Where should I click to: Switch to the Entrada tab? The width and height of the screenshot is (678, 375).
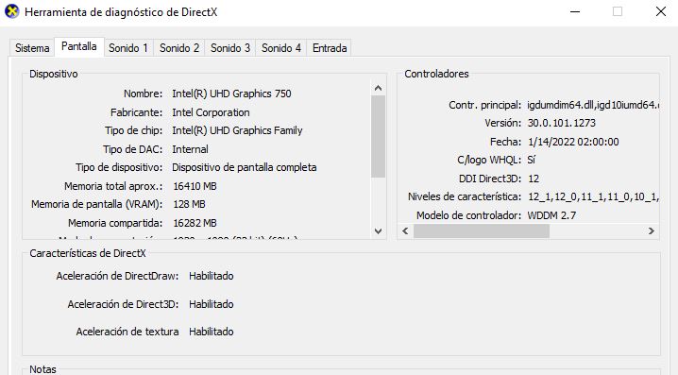(330, 48)
